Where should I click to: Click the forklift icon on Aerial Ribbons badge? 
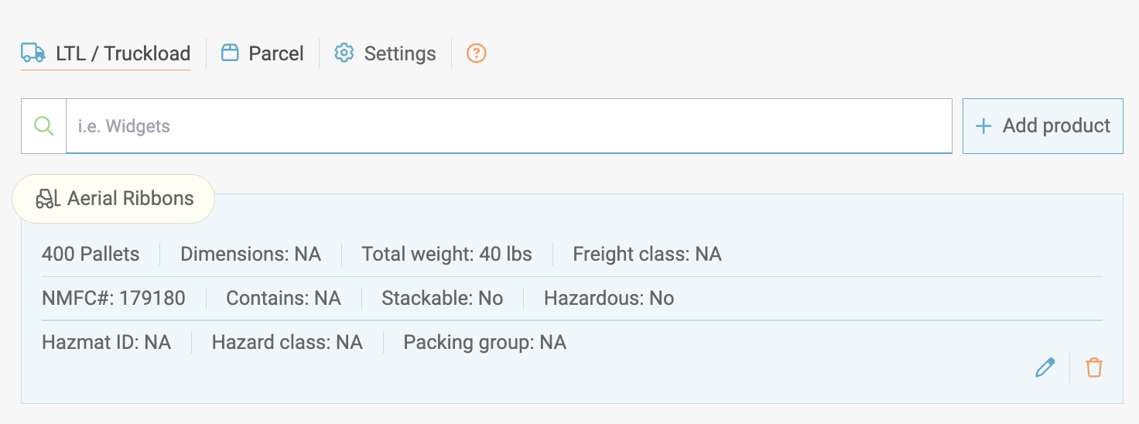coord(48,199)
